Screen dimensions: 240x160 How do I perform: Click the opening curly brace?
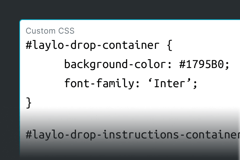(169, 45)
